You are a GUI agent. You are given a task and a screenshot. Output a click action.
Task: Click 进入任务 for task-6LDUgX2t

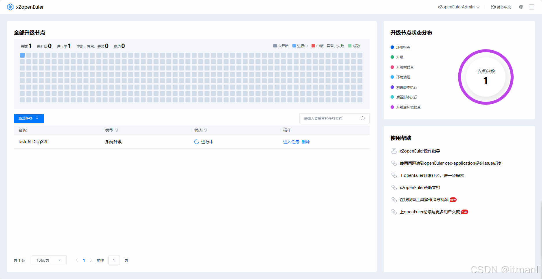coord(291,142)
